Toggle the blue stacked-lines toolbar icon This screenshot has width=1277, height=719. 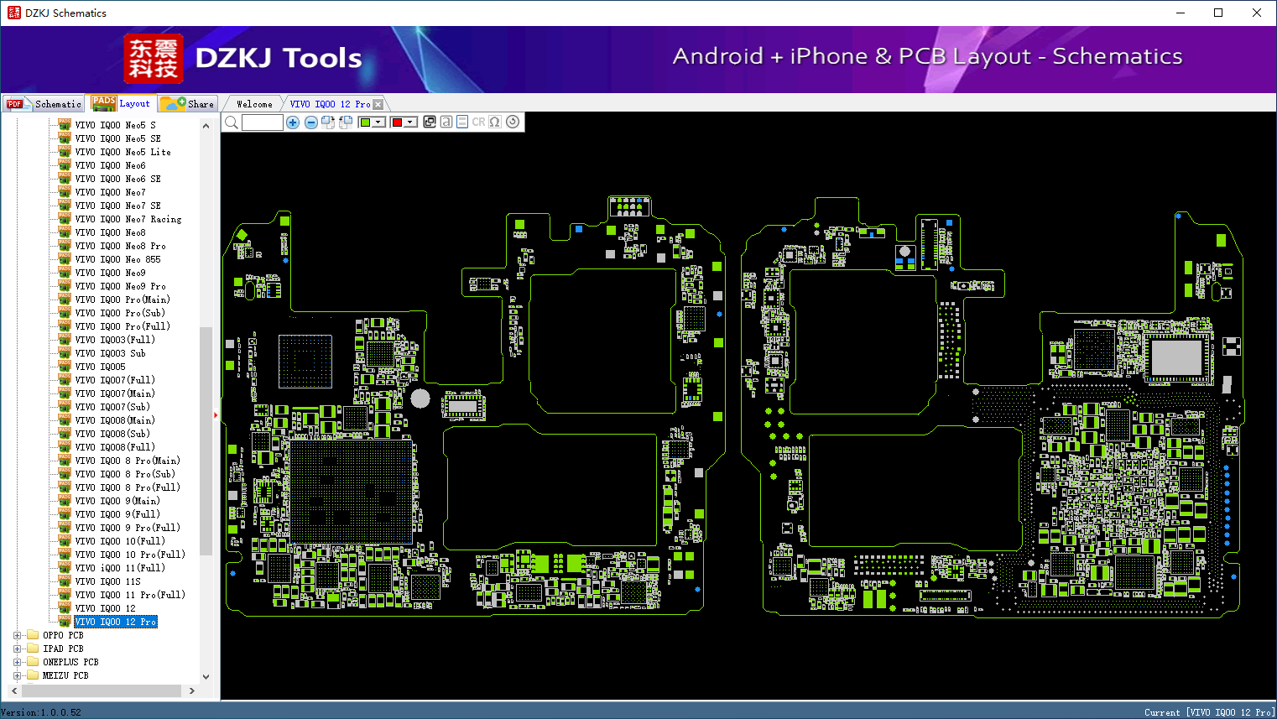tap(462, 122)
